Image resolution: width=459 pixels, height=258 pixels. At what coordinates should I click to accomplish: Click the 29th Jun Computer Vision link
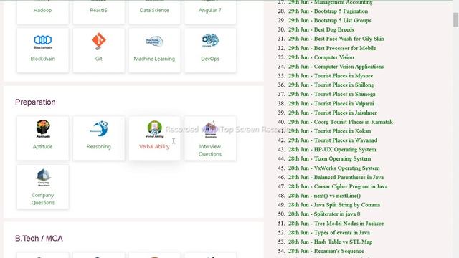click(x=321, y=57)
